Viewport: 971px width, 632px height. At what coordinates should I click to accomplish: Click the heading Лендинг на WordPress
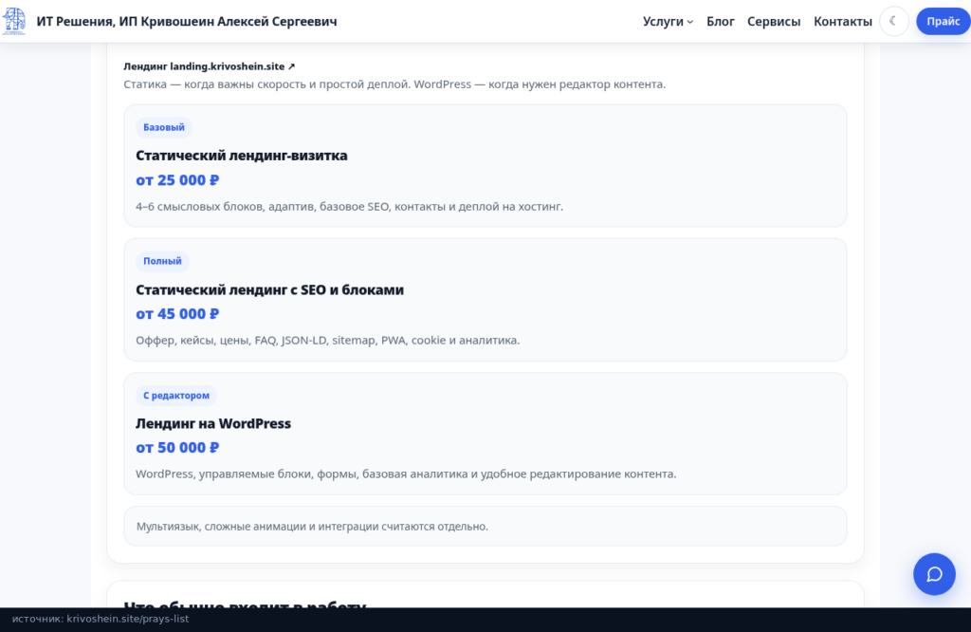point(213,424)
